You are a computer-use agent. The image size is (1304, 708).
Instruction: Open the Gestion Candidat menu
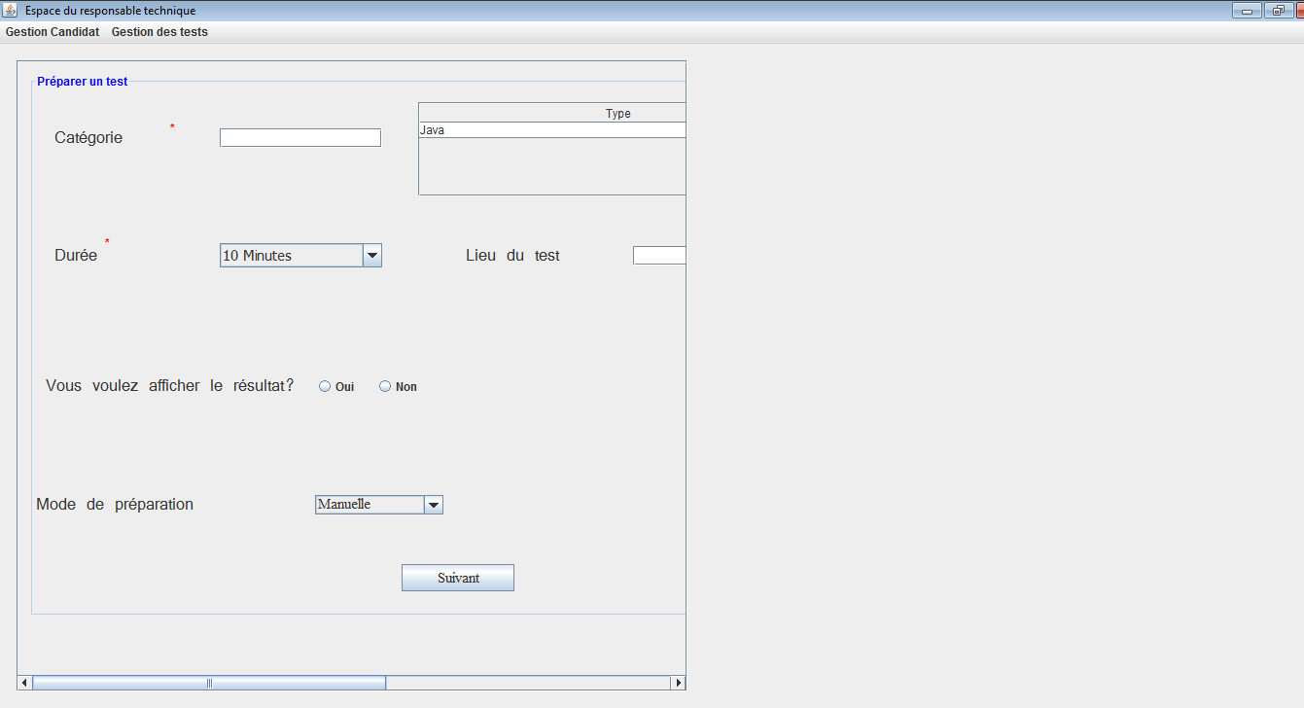coord(52,31)
